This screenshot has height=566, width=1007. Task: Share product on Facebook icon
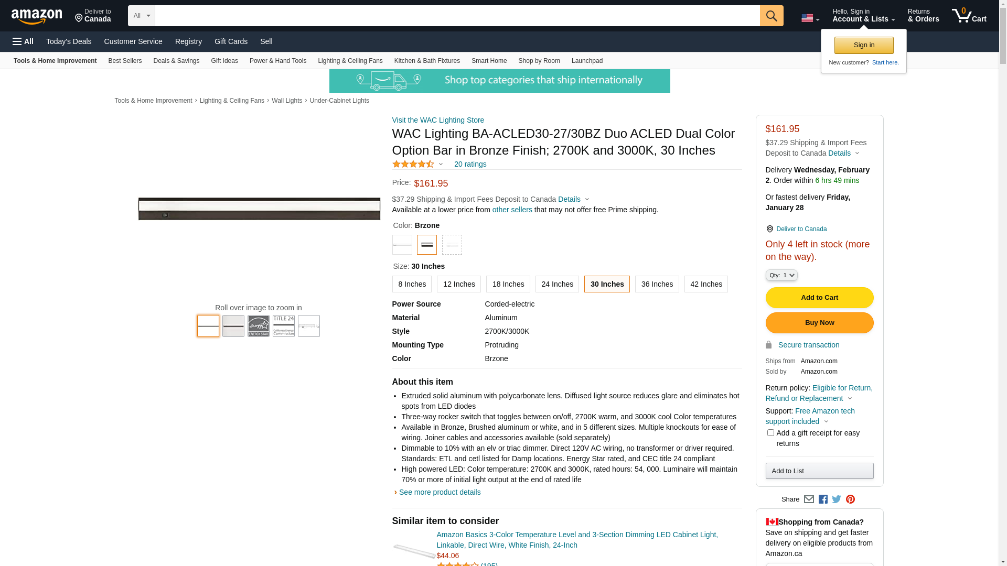(823, 499)
